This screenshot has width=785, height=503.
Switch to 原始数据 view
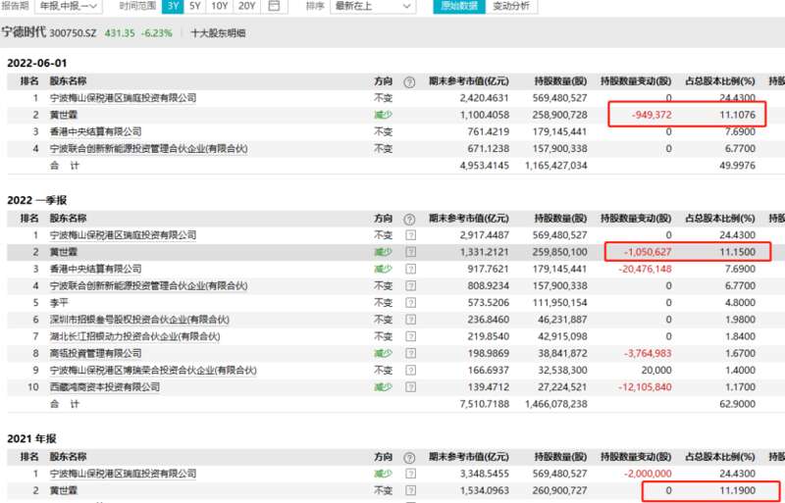click(x=459, y=6)
